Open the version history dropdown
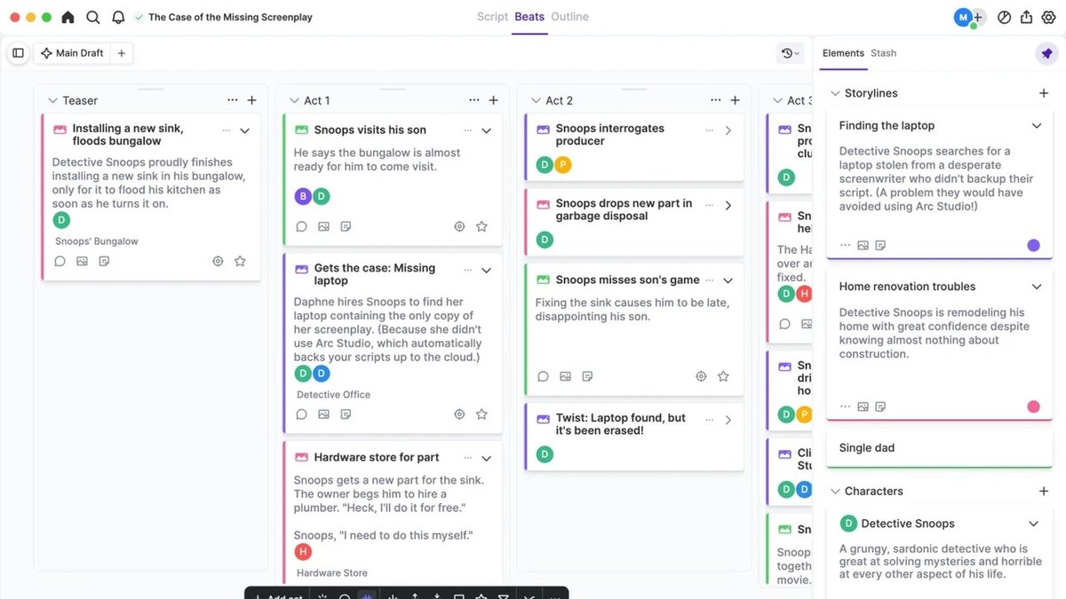The image size is (1066, 599). click(790, 53)
